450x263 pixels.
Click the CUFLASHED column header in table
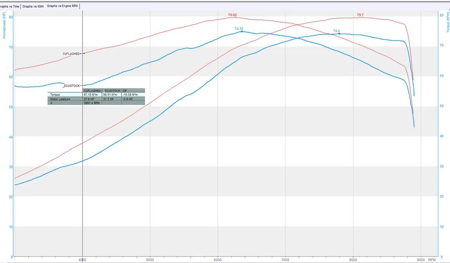92,90
